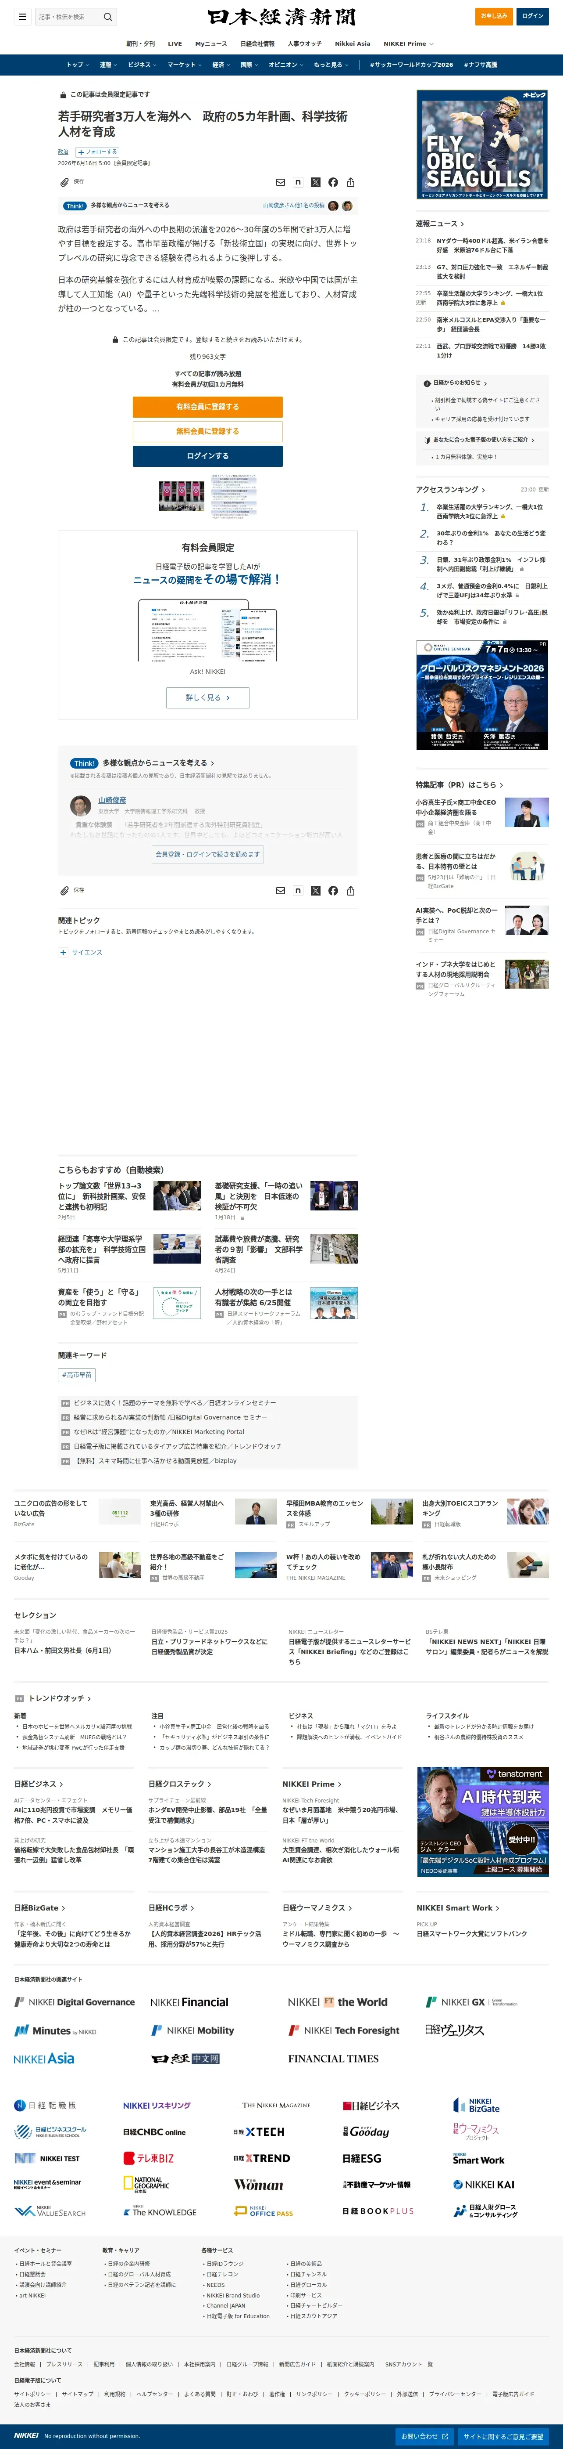Click the X icon below the Think! comments
Screen dimensions: 563x2449
315,891
